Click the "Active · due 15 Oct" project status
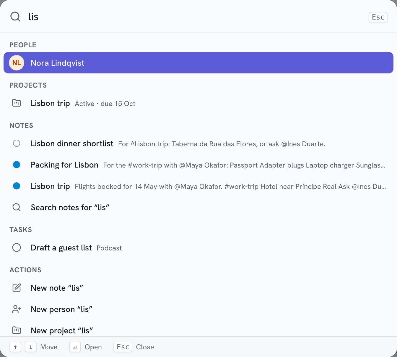397x357 pixels. [105, 104]
